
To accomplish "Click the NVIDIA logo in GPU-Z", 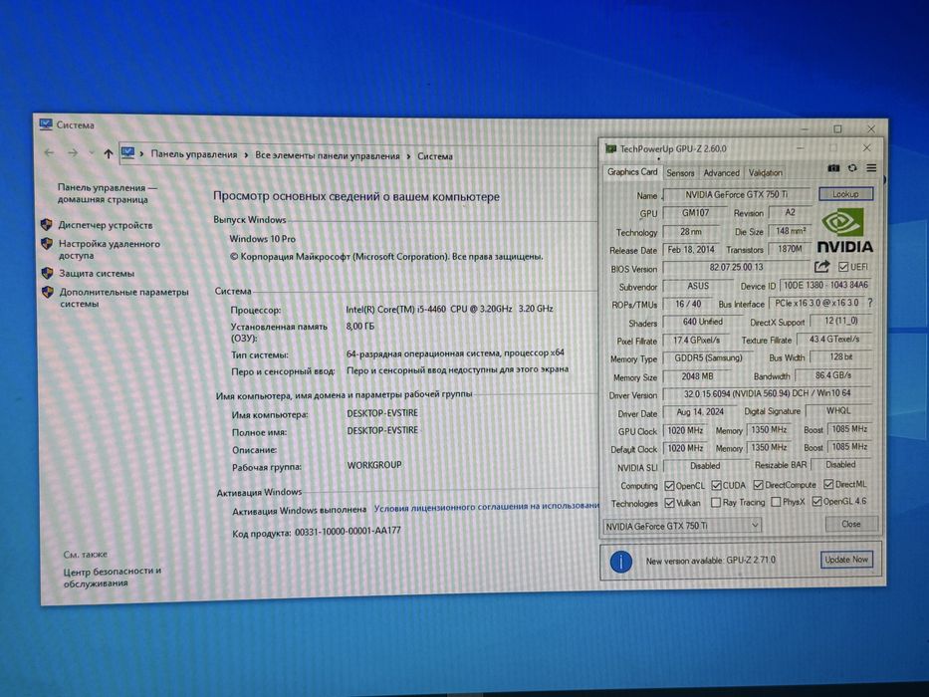I will click(x=844, y=230).
